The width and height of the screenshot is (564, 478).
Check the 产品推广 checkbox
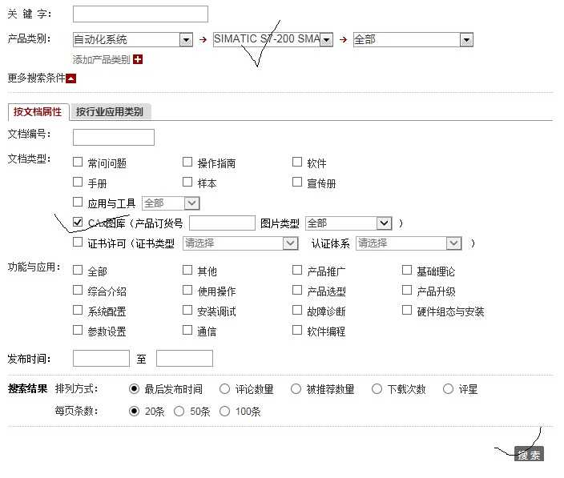point(297,270)
